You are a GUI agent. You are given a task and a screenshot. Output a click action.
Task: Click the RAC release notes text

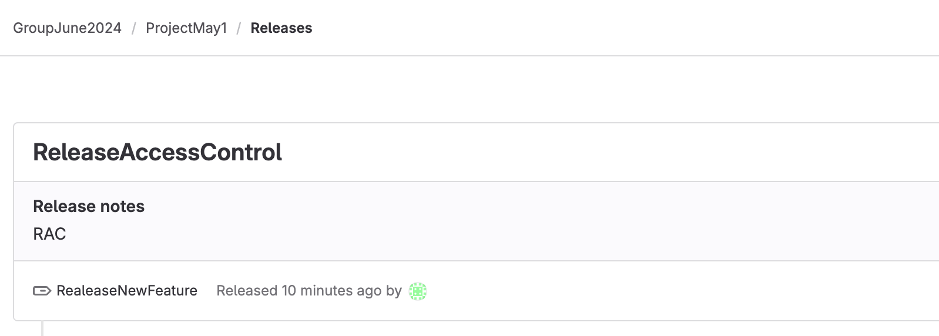[x=49, y=234]
